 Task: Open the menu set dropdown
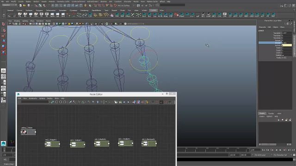tap(9, 5)
